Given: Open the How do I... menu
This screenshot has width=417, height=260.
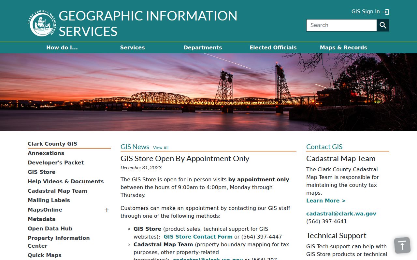Looking at the screenshot, I should coord(62,47).
